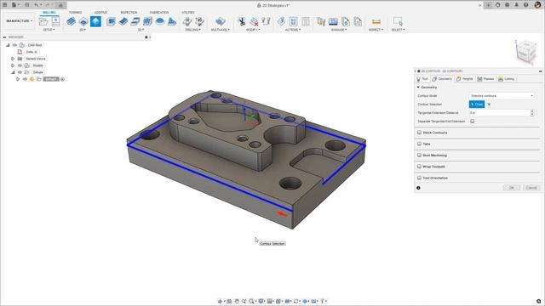545x306 pixels.
Task: Switch to the Additive ribbon tab
Action: 100,13
